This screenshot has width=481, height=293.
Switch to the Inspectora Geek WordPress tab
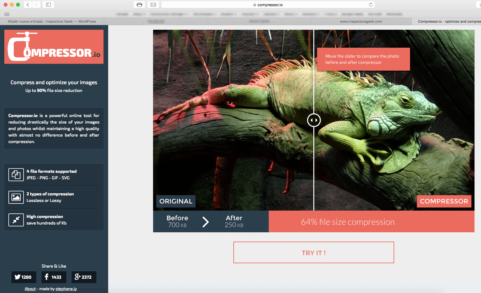point(52,21)
